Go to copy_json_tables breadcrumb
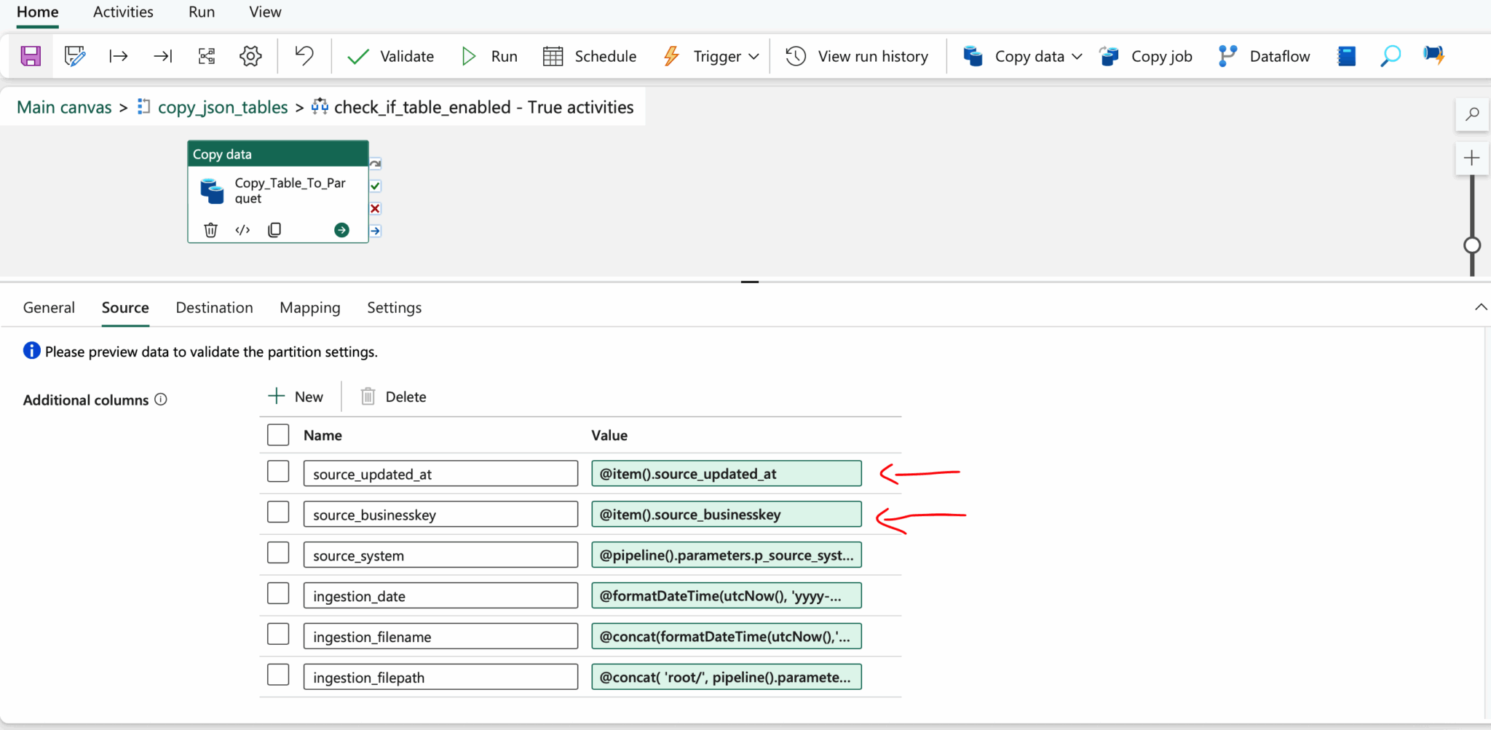The image size is (1491, 730). (x=223, y=108)
